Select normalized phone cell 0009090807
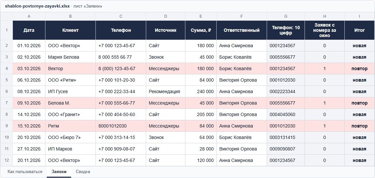Image resolution: width=375 pixels, height=178 pixels. [x=286, y=149]
